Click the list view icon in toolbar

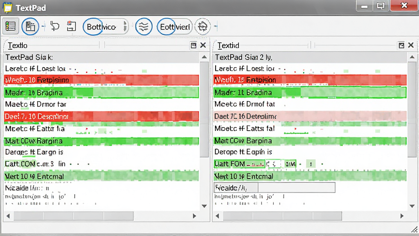tap(10, 26)
